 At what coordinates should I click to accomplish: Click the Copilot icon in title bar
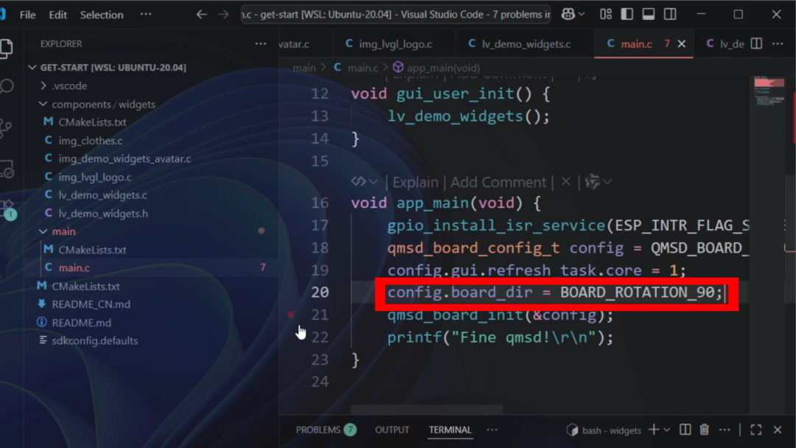[568, 14]
